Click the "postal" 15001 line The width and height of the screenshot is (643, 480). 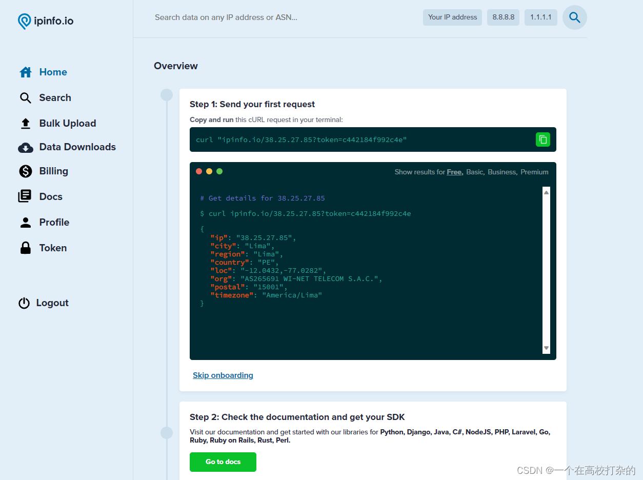[249, 287]
